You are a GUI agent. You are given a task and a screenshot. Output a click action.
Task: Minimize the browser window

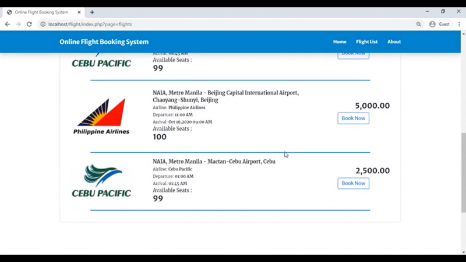click(x=427, y=11)
